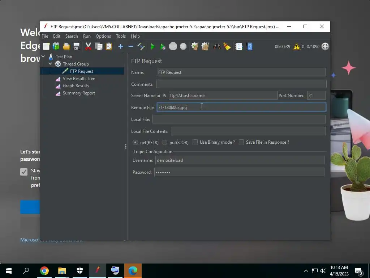The width and height of the screenshot is (370, 278).
Task: Click the Local File Contents field
Action: pos(248,131)
